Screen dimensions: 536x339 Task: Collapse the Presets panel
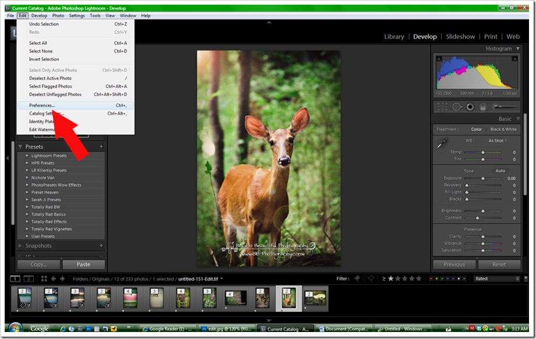[x=20, y=147]
